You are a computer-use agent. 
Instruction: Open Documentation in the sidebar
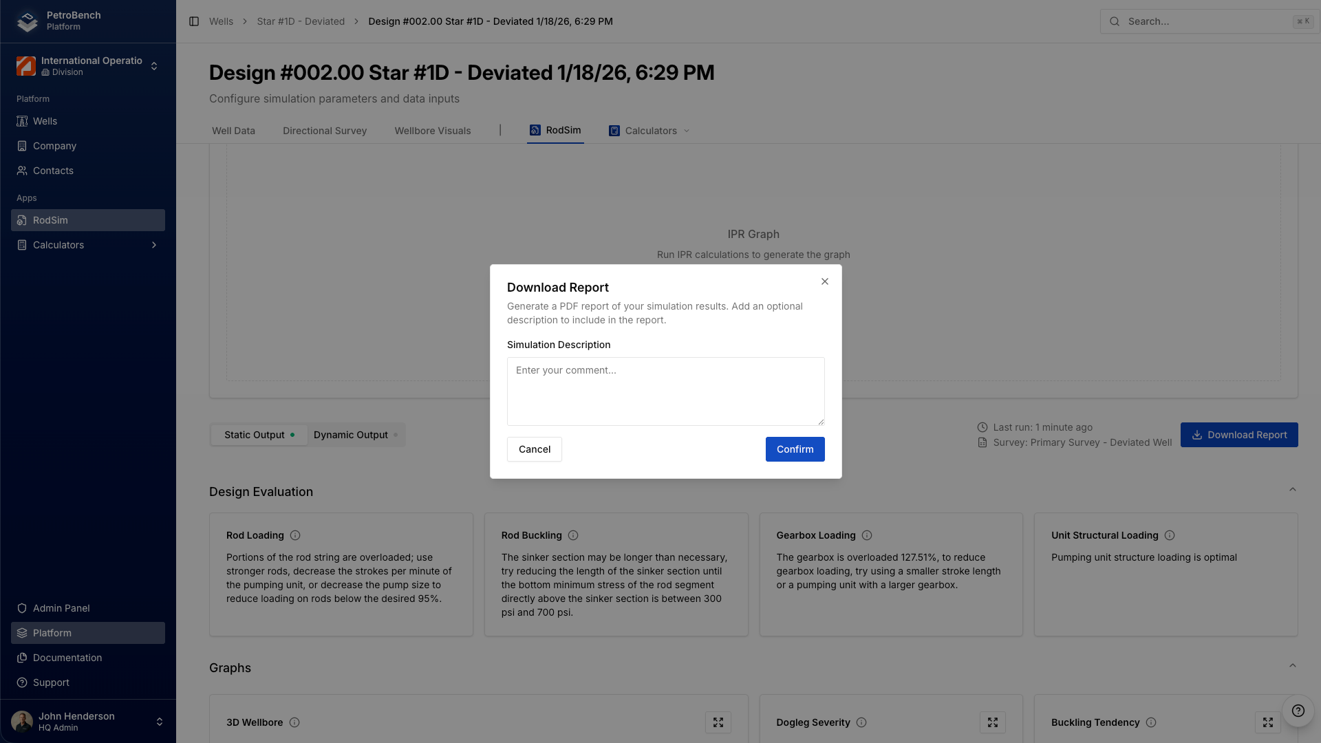[88, 658]
